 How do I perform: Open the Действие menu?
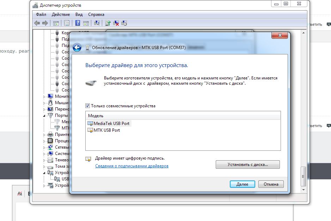click(x=61, y=14)
